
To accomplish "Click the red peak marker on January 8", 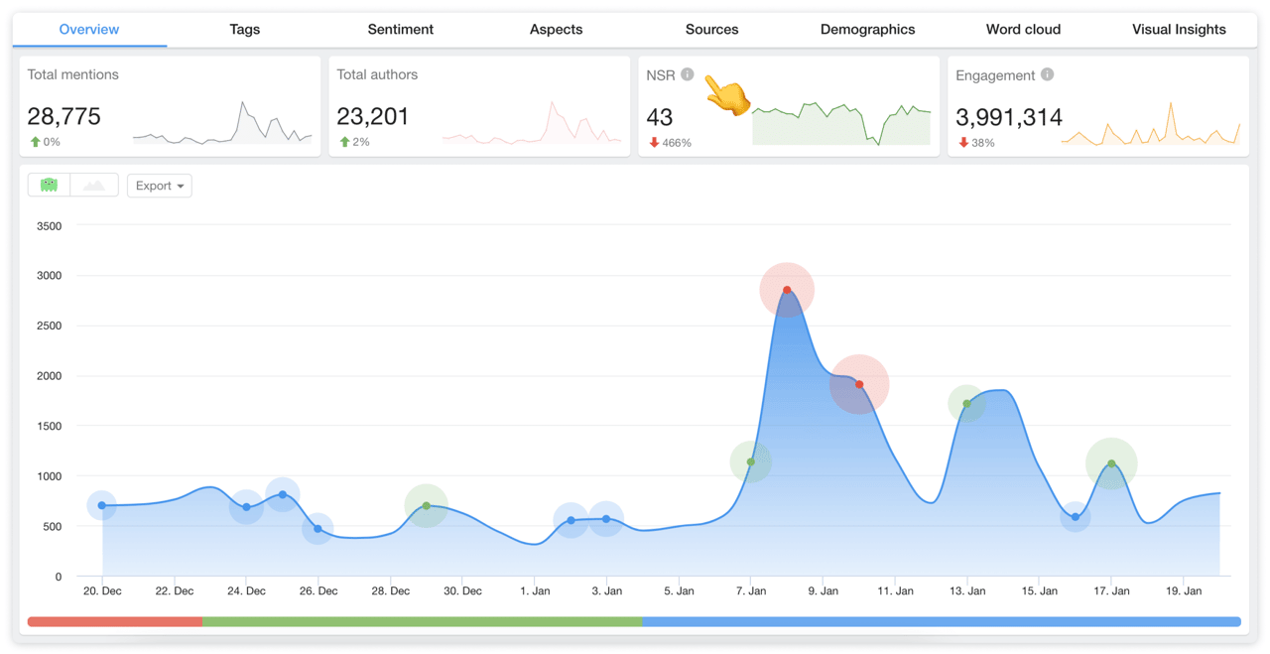I will coord(785,289).
